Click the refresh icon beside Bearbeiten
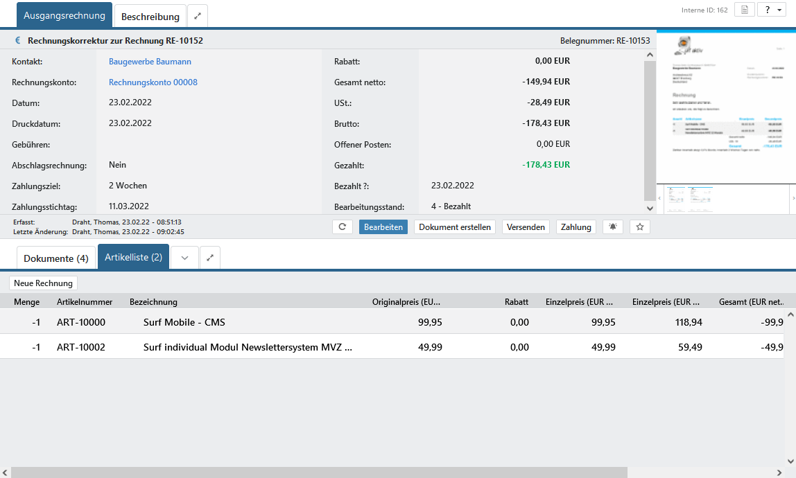Viewport: 796px width, 478px height. (343, 227)
